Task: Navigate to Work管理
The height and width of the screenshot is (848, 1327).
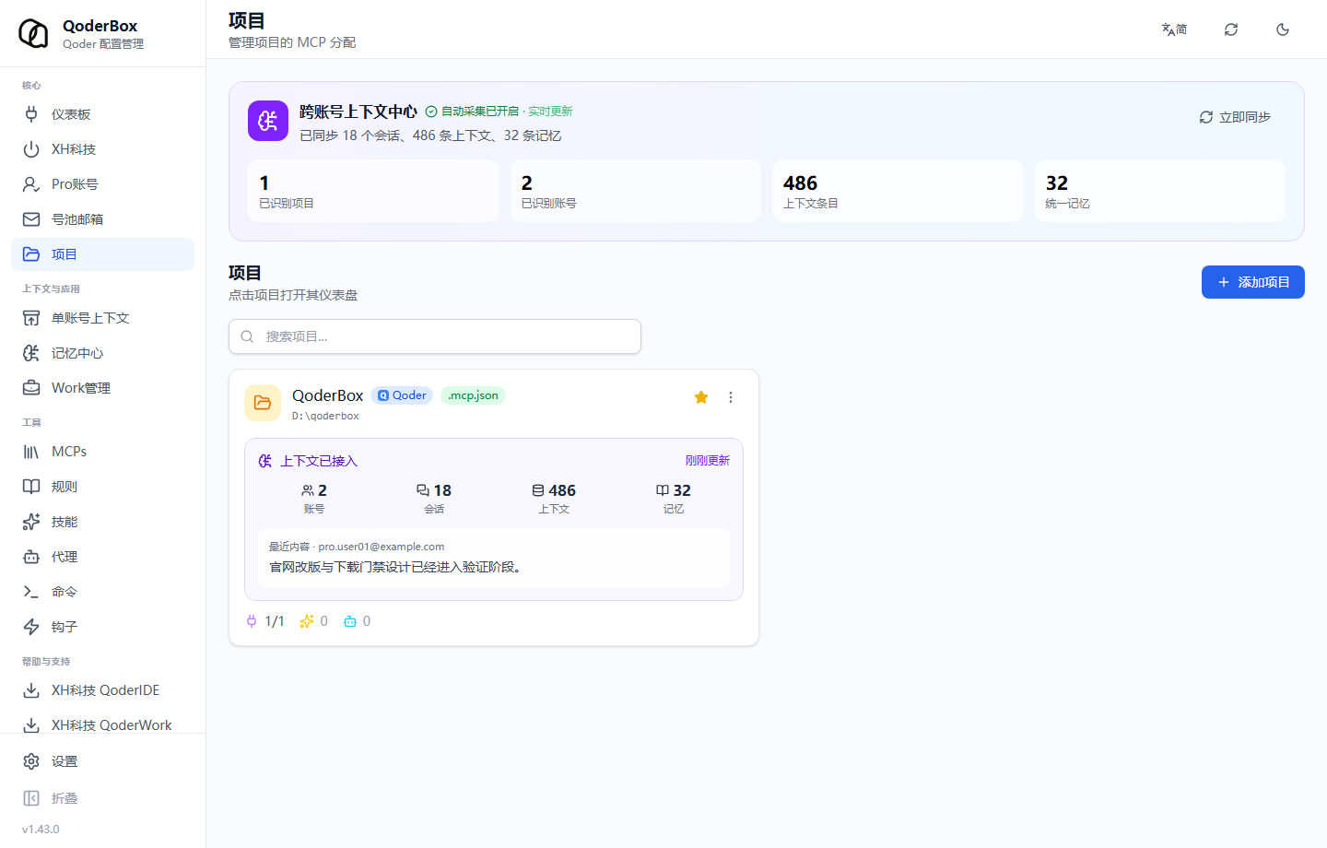Action: (102, 388)
